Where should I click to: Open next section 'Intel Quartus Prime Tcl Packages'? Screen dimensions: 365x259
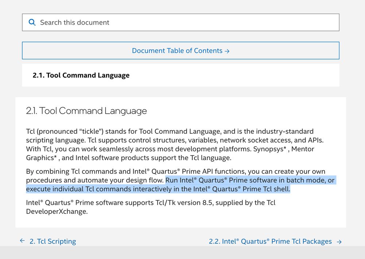click(270, 242)
